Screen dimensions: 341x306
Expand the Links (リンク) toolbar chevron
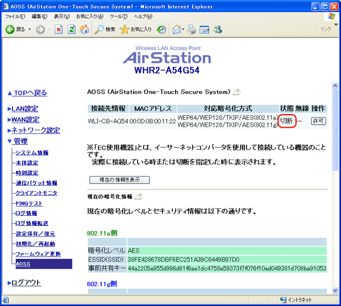tap(336, 24)
